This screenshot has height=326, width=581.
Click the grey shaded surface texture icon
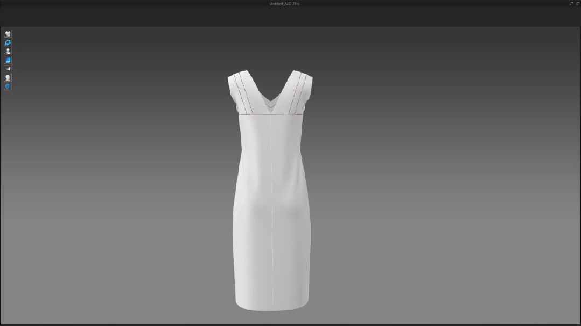pyautogui.click(x=8, y=69)
